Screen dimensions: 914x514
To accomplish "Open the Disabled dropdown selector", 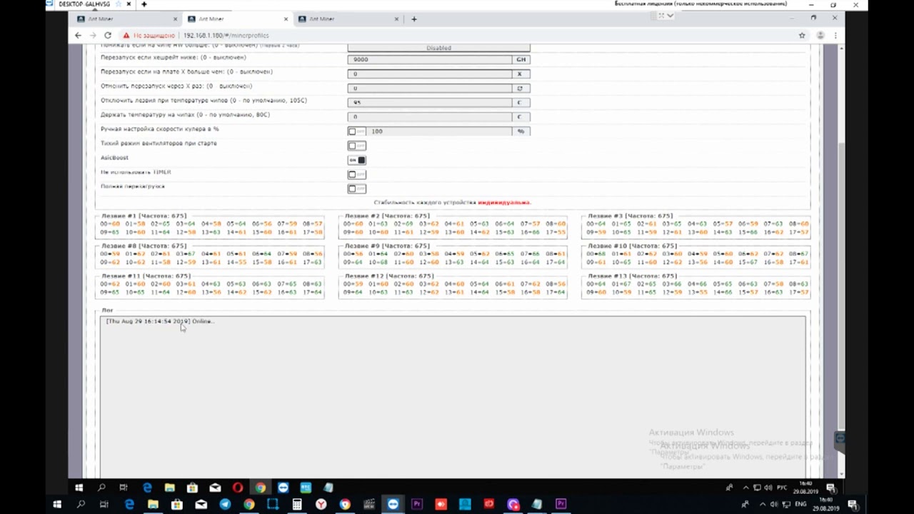I will pyautogui.click(x=438, y=48).
